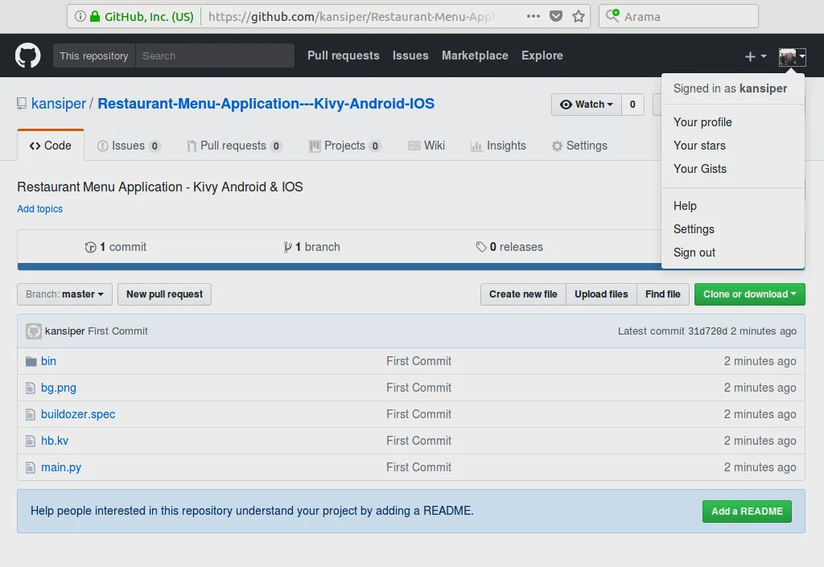Image resolution: width=824 pixels, height=567 pixels.
Task: Open Marketplace from top navigation
Action: [475, 55]
